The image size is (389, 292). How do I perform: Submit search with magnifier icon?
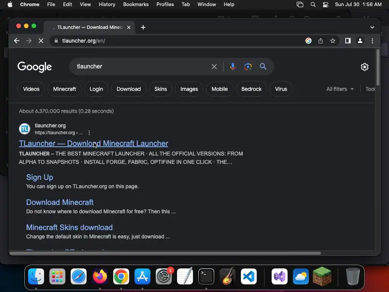pyautogui.click(x=263, y=67)
